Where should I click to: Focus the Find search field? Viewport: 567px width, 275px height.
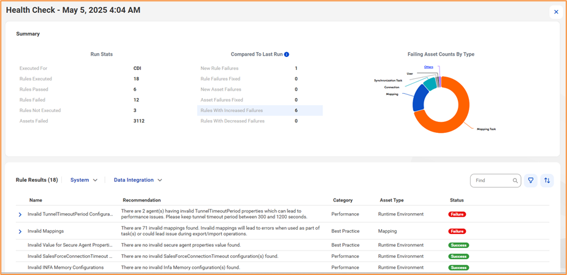pyautogui.click(x=495, y=181)
